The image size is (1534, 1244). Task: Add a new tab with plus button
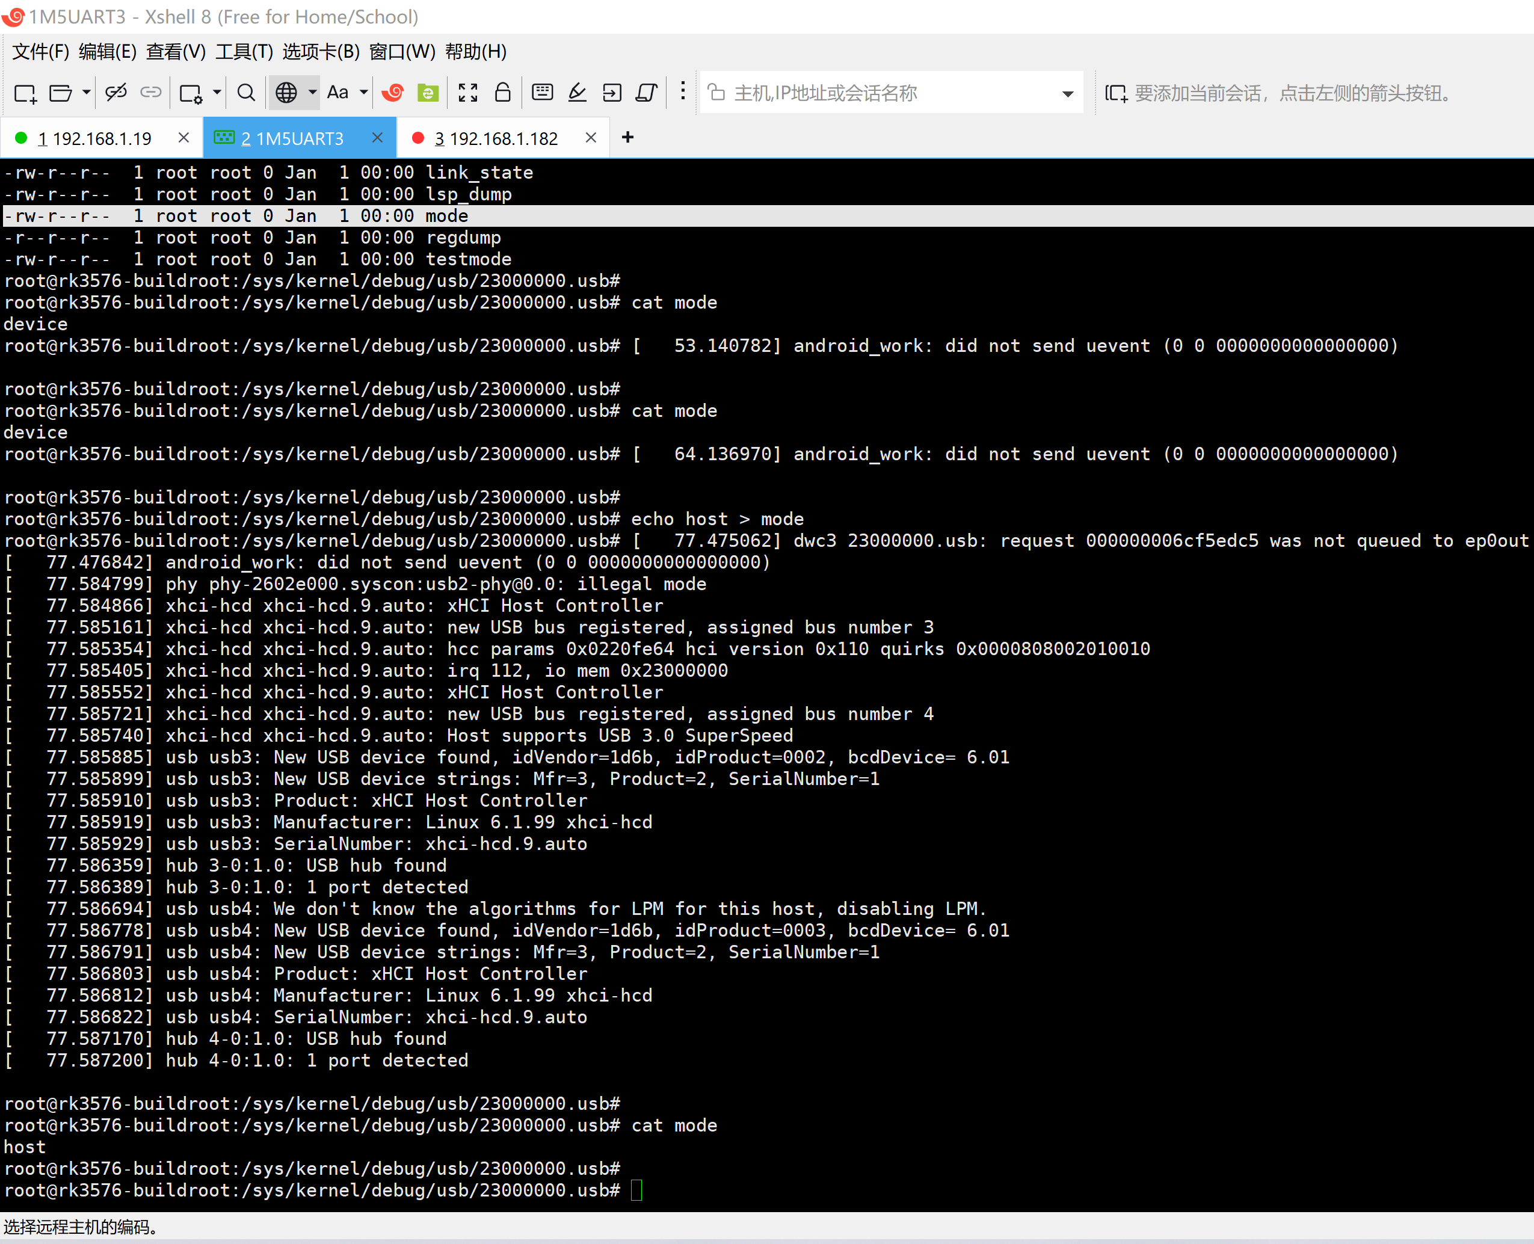point(627,138)
